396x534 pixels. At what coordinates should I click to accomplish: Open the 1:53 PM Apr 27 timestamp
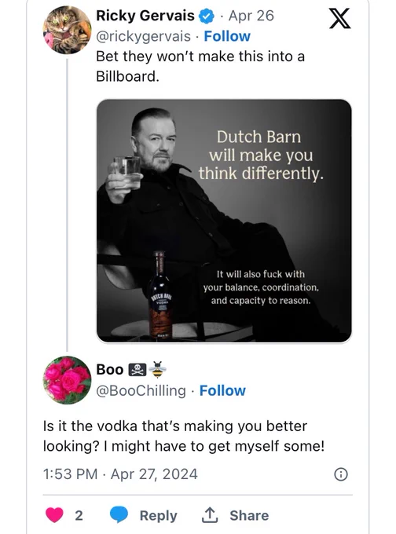120,474
